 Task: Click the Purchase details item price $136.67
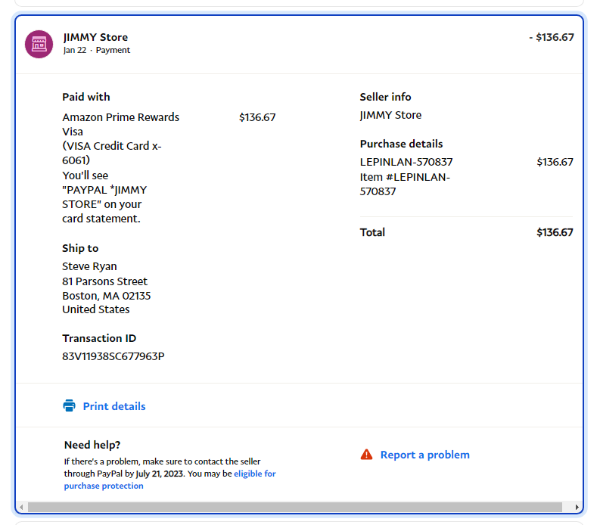tap(555, 162)
